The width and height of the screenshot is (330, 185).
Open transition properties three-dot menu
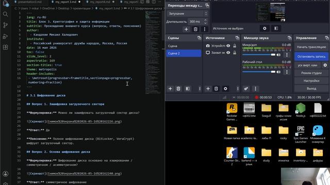click(x=205, y=29)
